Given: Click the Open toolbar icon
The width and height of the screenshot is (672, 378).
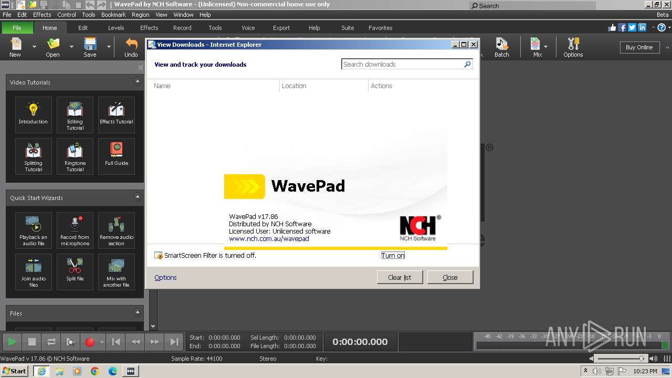Looking at the screenshot, I should [52, 47].
